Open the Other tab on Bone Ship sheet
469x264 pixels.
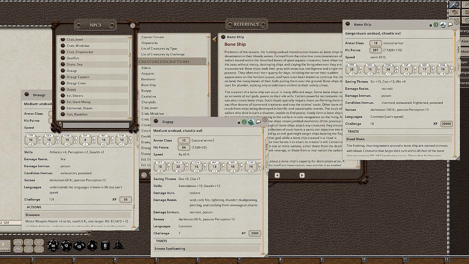(x=458, y=66)
